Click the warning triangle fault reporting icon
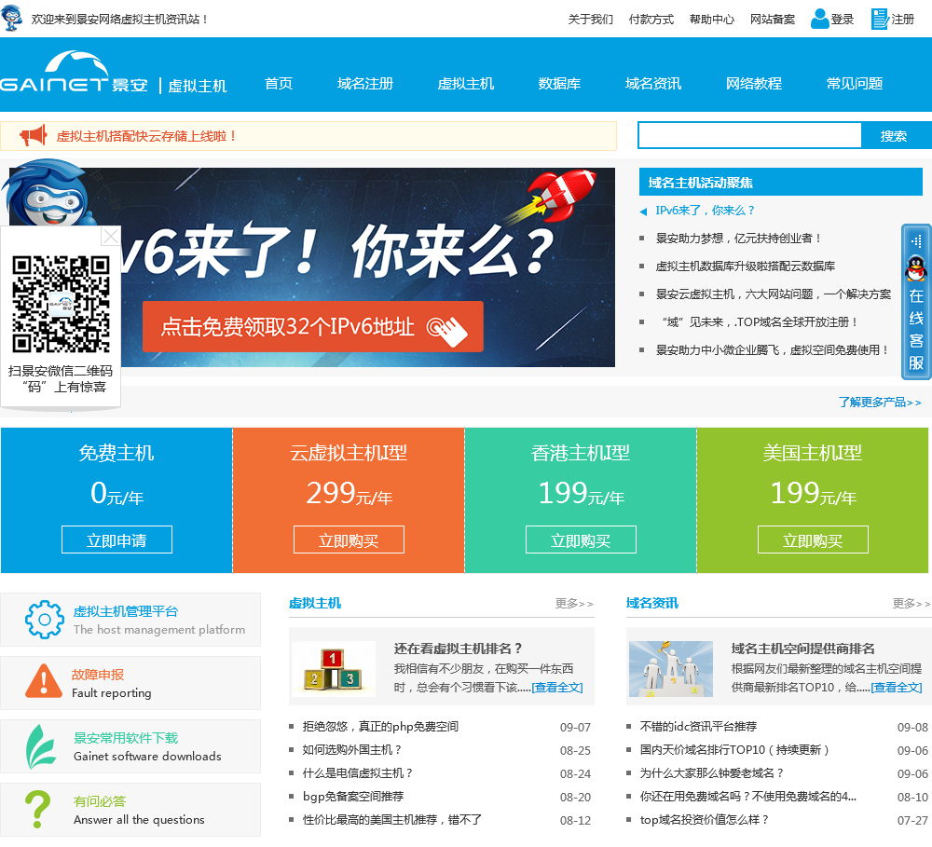Viewport: 932px width, 847px height. 44,681
